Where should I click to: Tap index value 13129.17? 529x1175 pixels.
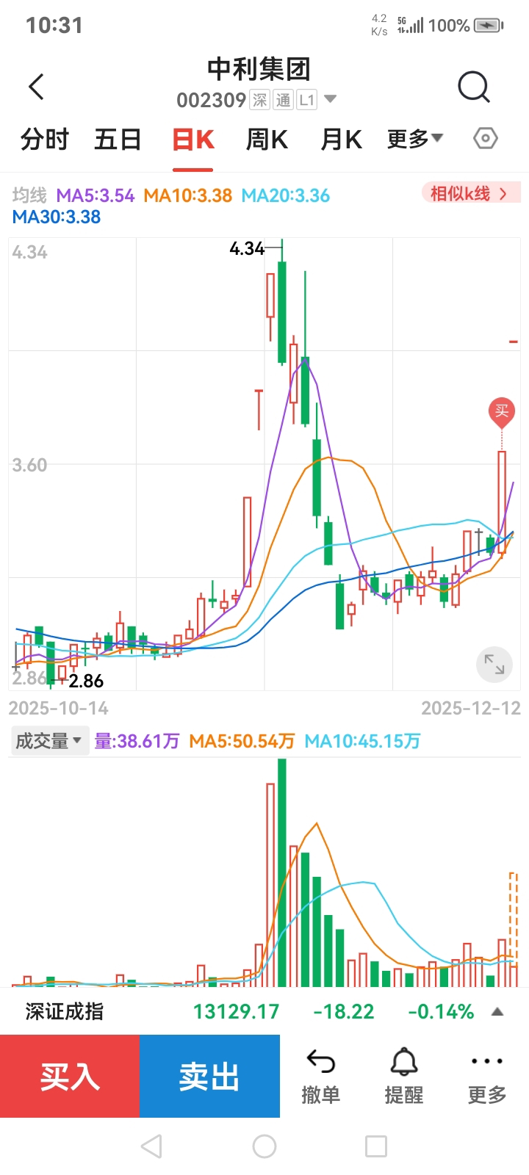pyautogui.click(x=237, y=1012)
